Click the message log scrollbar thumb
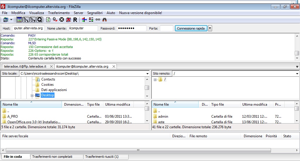This screenshot has width=300, height=161. point(297,53)
